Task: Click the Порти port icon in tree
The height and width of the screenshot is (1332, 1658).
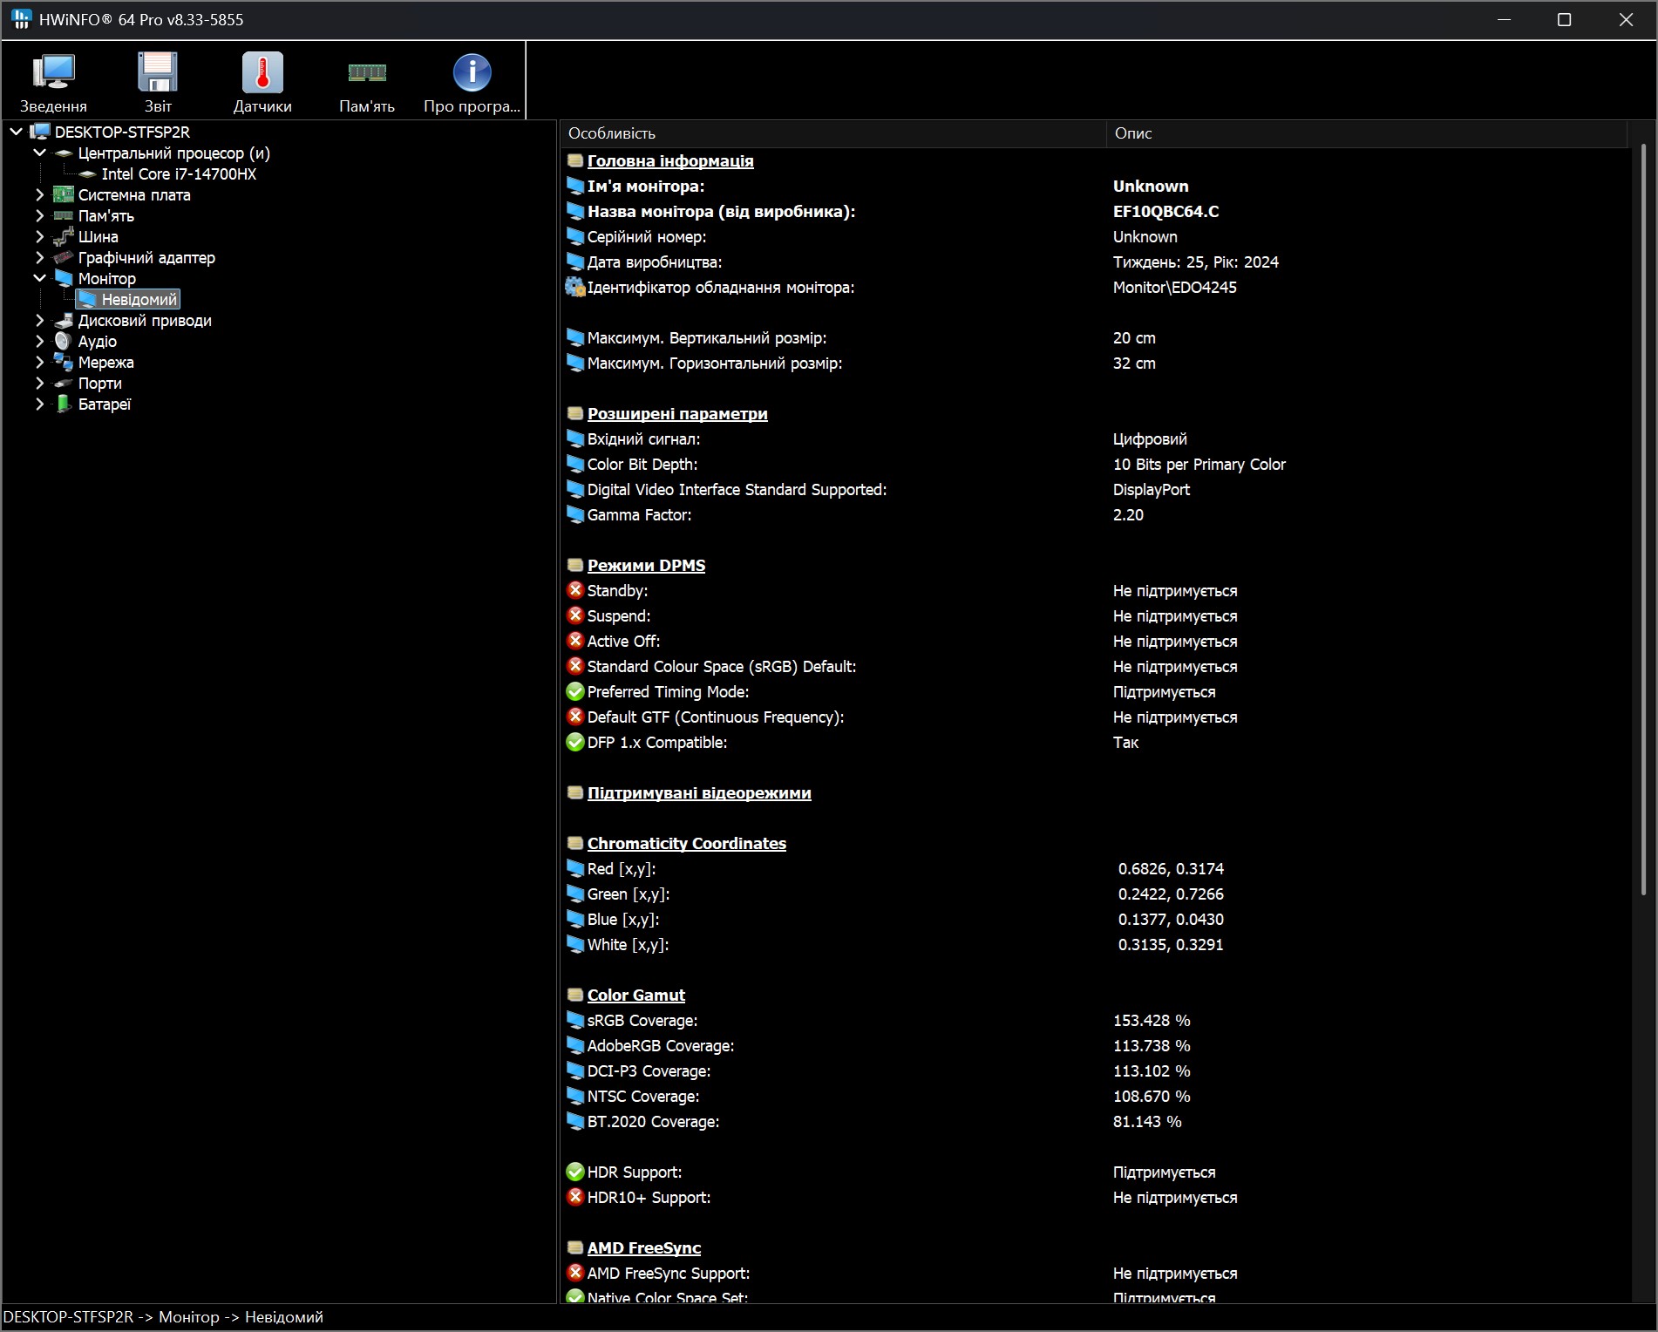Action: coord(64,383)
